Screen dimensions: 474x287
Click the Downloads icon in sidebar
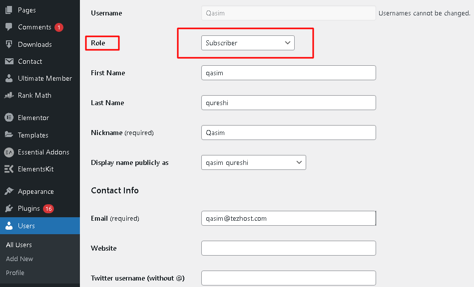tap(9, 44)
